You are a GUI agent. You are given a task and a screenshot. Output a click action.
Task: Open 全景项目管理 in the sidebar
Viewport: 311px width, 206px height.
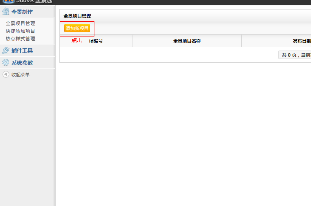[x=20, y=24]
